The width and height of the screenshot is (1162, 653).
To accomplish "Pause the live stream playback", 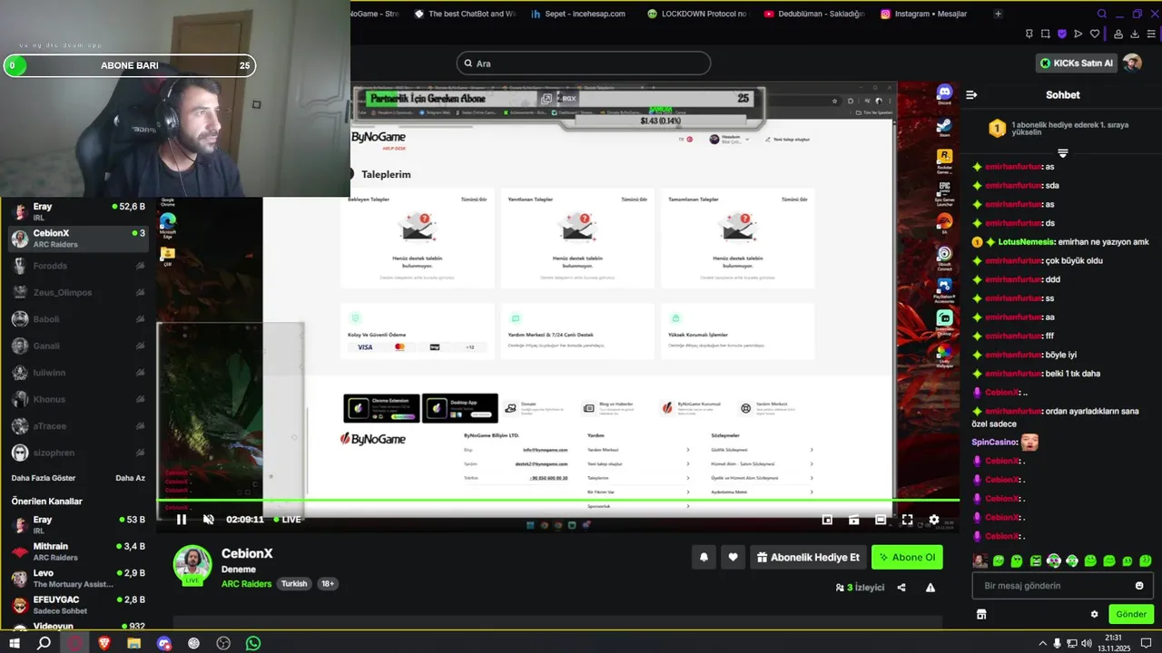I will (182, 520).
